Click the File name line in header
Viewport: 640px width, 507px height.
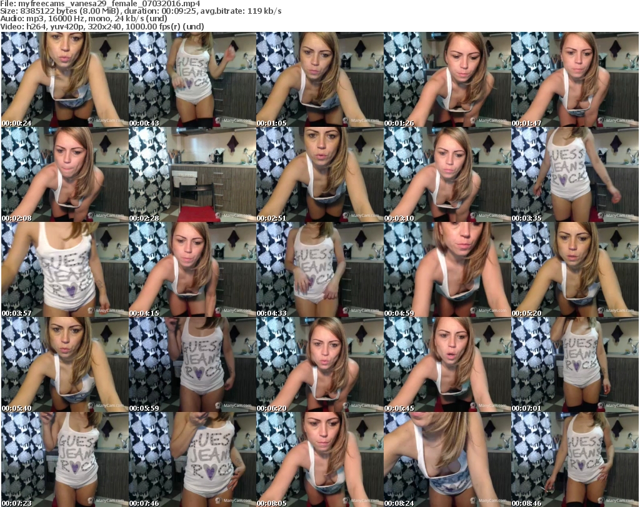click(101, 4)
